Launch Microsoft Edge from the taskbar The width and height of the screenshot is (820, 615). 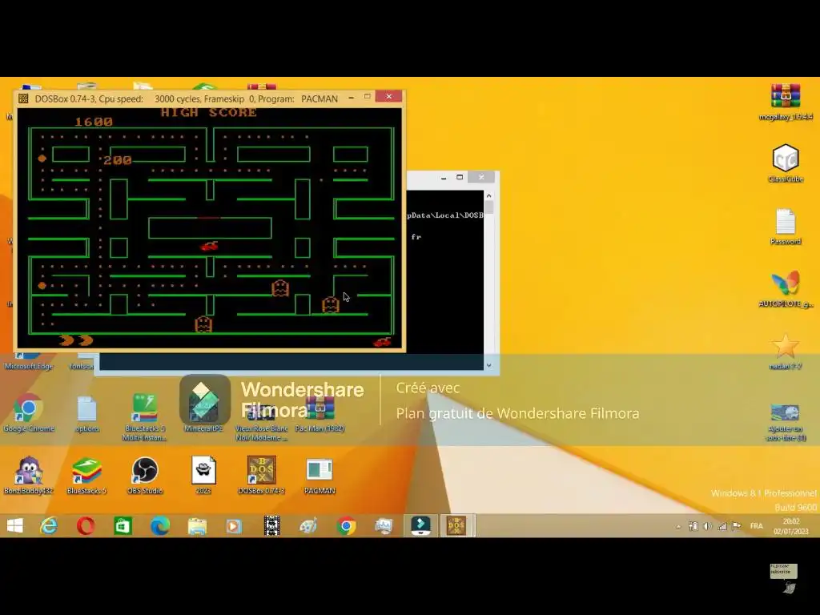pos(160,525)
